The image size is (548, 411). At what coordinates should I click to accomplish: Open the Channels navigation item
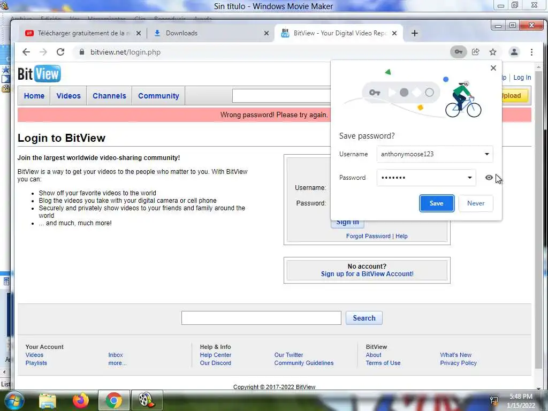pyautogui.click(x=109, y=96)
